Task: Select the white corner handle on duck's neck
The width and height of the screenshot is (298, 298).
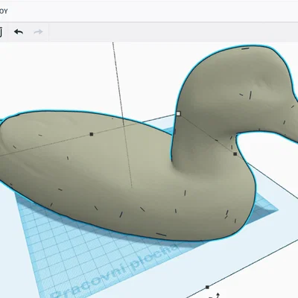Action: [178, 114]
